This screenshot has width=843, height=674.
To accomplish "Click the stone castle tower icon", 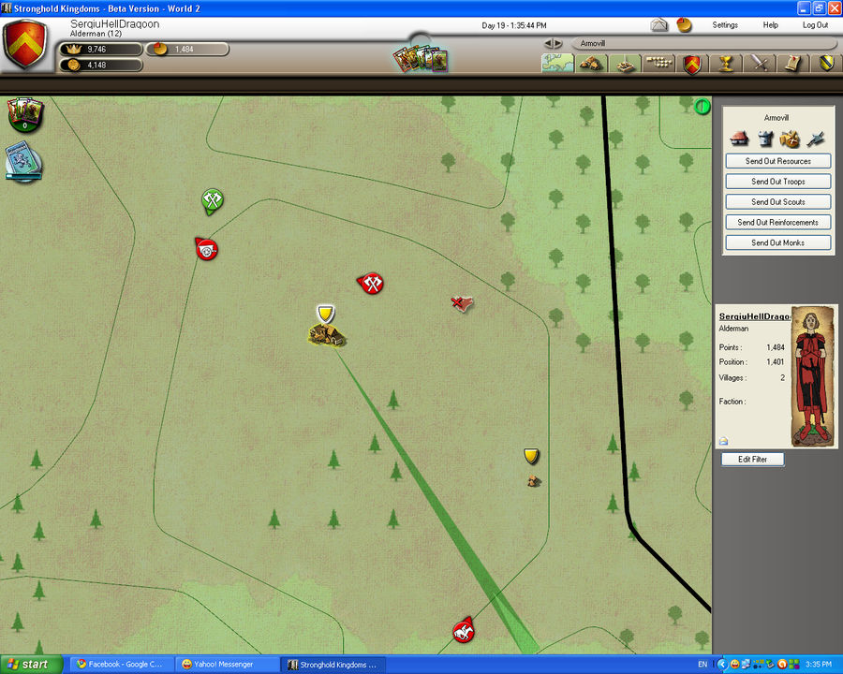I will (x=765, y=139).
